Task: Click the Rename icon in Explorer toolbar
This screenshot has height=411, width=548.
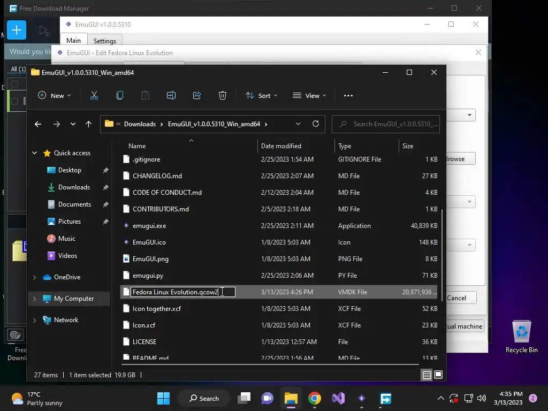Action: point(171,95)
